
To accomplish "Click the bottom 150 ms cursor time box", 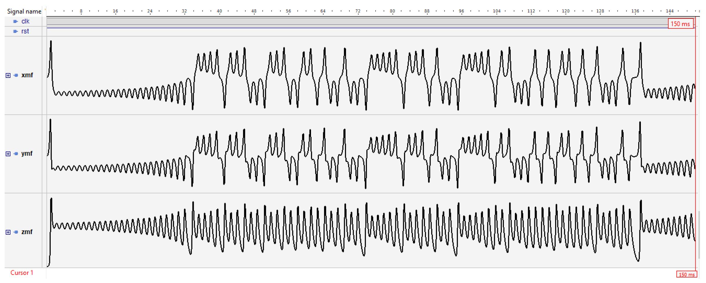I will tap(686, 275).
